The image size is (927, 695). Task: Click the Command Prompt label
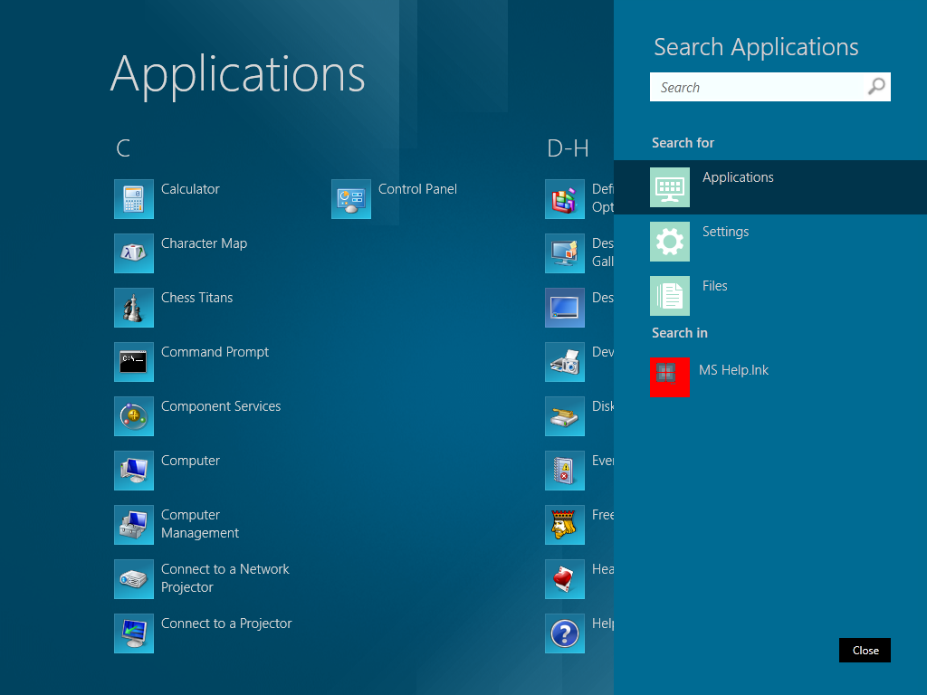coord(215,352)
